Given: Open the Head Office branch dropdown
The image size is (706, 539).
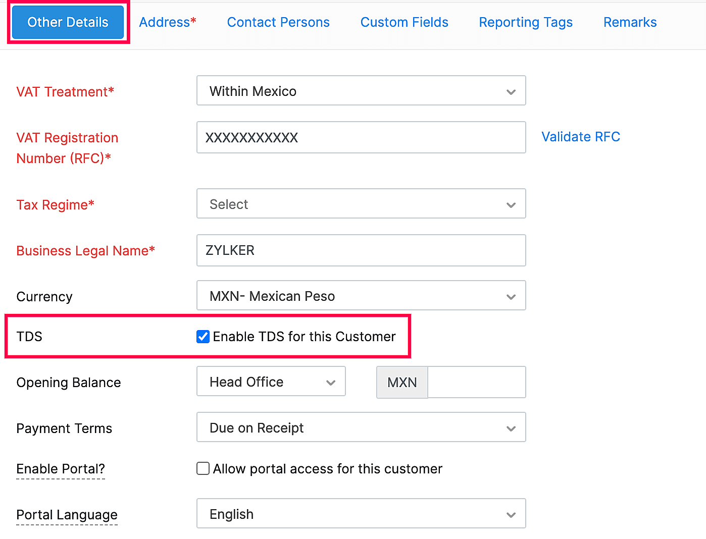Looking at the screenshot, I should 331,382.
